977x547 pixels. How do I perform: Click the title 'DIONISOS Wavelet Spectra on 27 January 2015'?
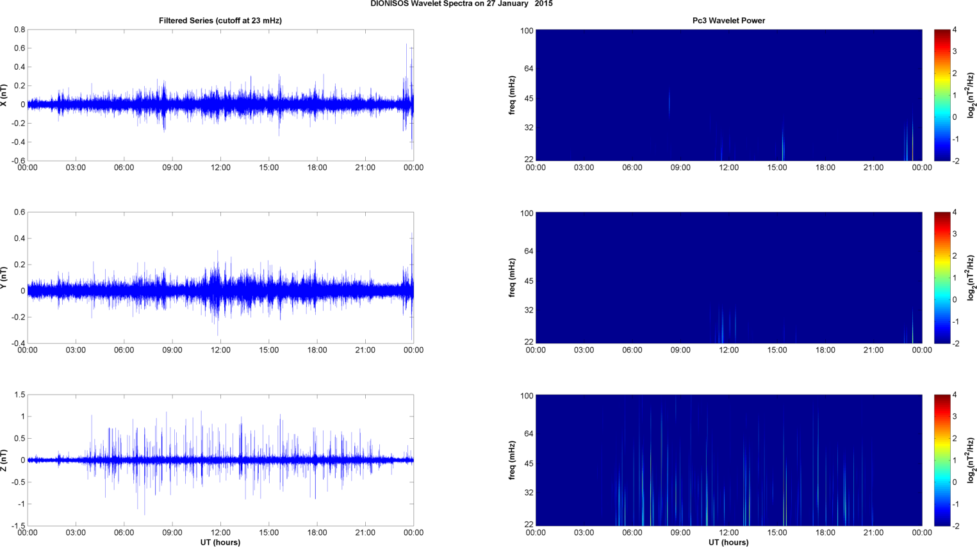(461, 4)
